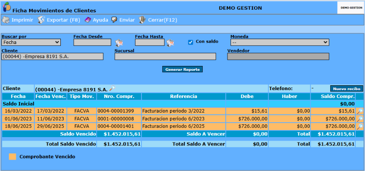Click date cell 01/06/2023
The width and height of the screenshot is (365, 171).
(x=18, y=119)
